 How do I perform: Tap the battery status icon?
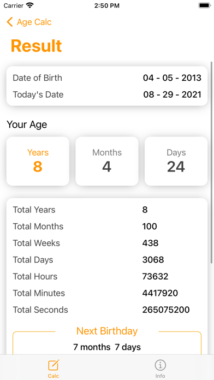[205, 5]
